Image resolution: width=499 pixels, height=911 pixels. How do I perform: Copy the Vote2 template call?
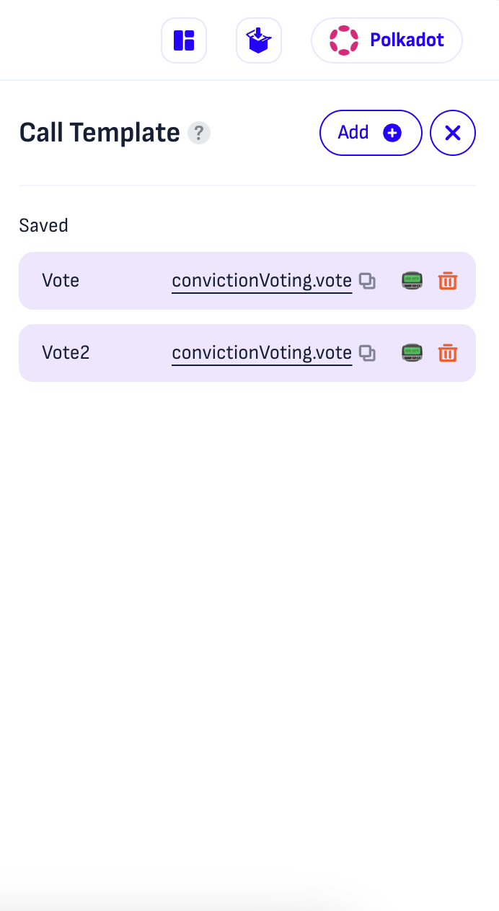pos(368,353)
